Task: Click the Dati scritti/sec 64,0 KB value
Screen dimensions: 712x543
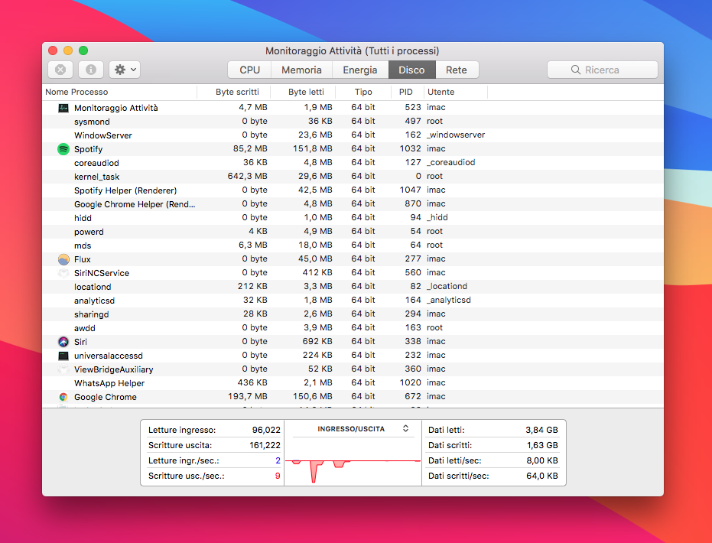Action: [x=542, y=476]
